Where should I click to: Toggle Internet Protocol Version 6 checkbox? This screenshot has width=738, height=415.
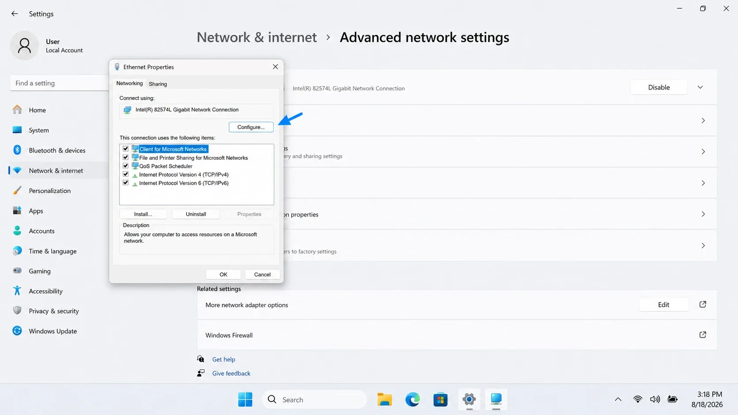[126, 183]
